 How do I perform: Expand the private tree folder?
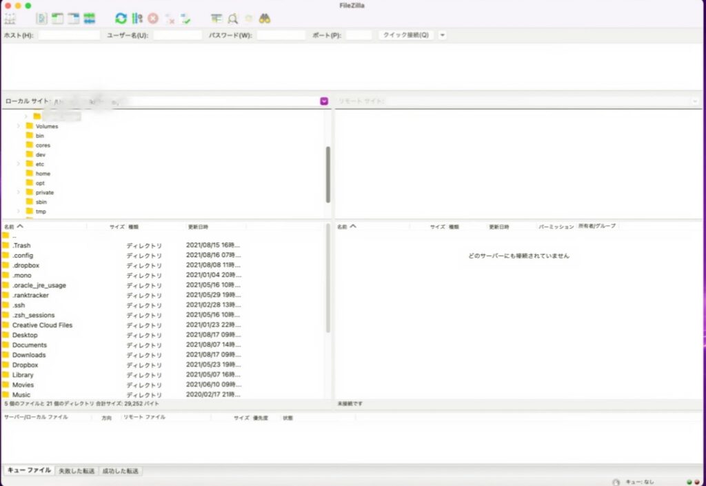pos(19,192)
